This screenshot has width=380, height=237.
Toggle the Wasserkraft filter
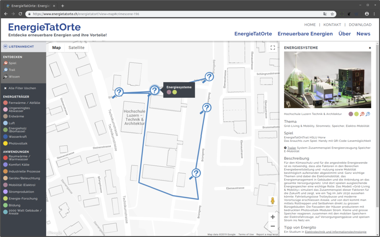(x=15, y=137)
